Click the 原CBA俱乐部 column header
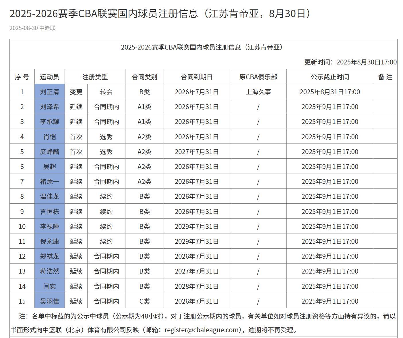This screenshot has width=403, height=338. pos(259,76)
